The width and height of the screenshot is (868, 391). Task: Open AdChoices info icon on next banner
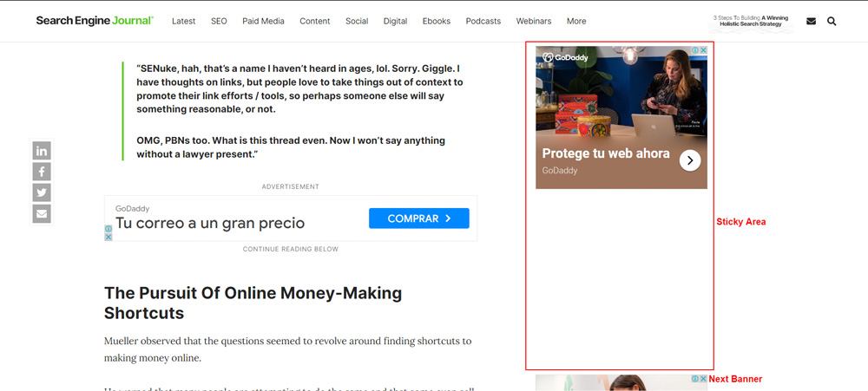[x=695, y=379]
